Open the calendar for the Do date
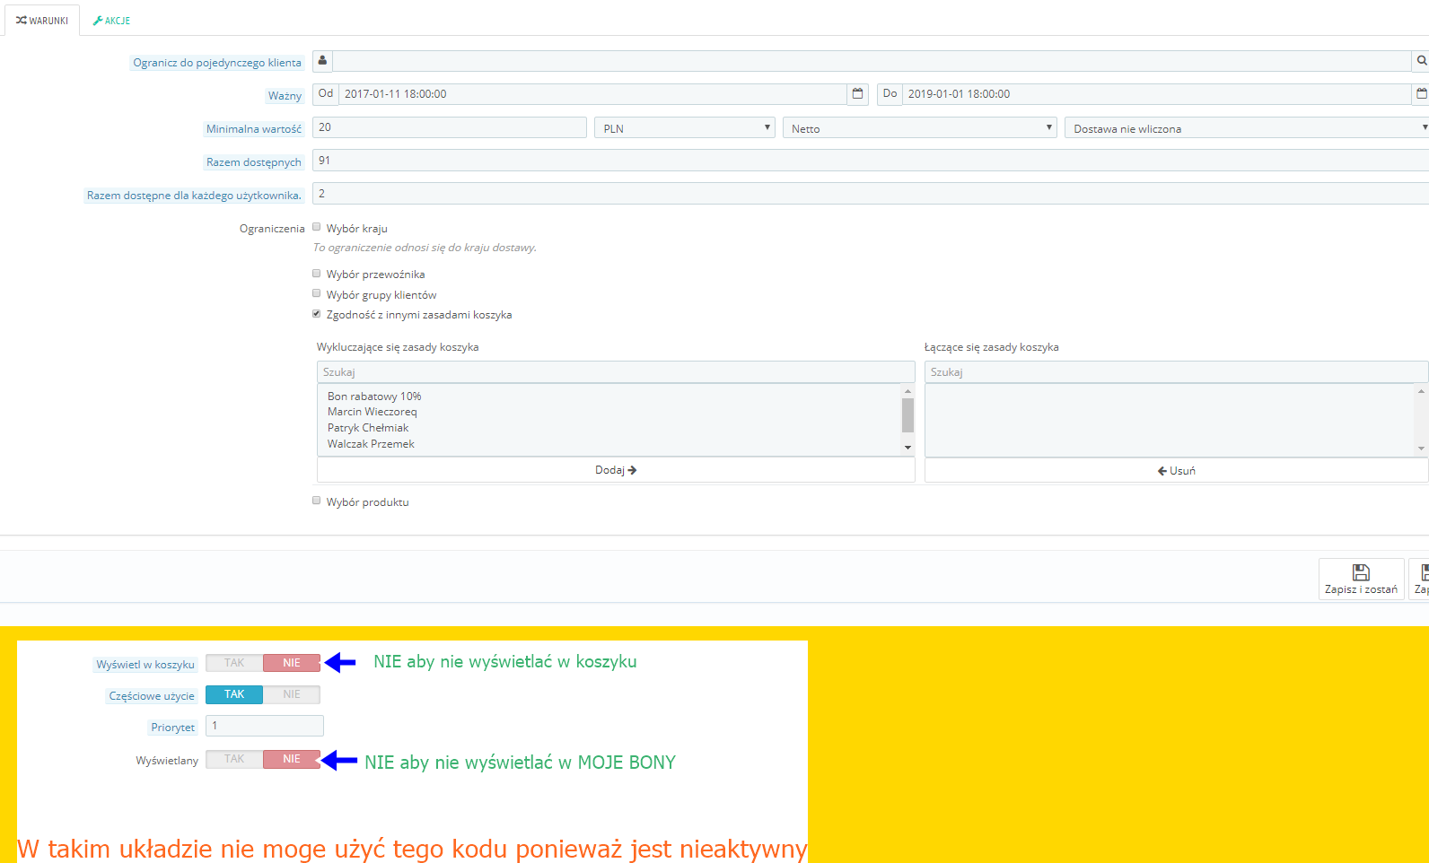The height and width of the screenshot is (863, 1429). click(1421, 94)
